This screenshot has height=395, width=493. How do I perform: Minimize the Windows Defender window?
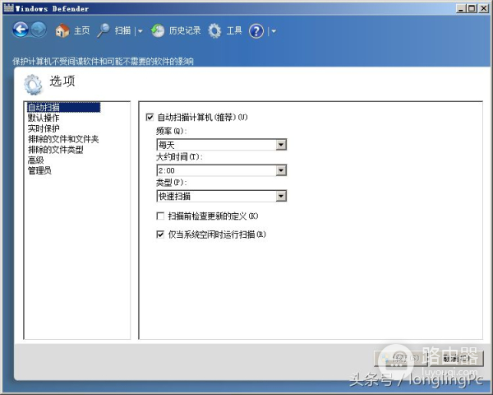tap(461, 8)
